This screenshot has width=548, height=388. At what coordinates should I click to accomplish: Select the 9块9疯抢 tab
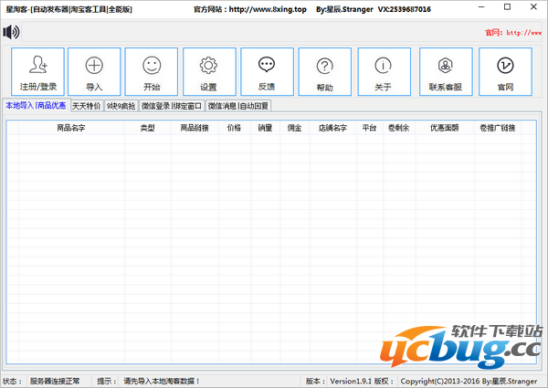point(121,106)
